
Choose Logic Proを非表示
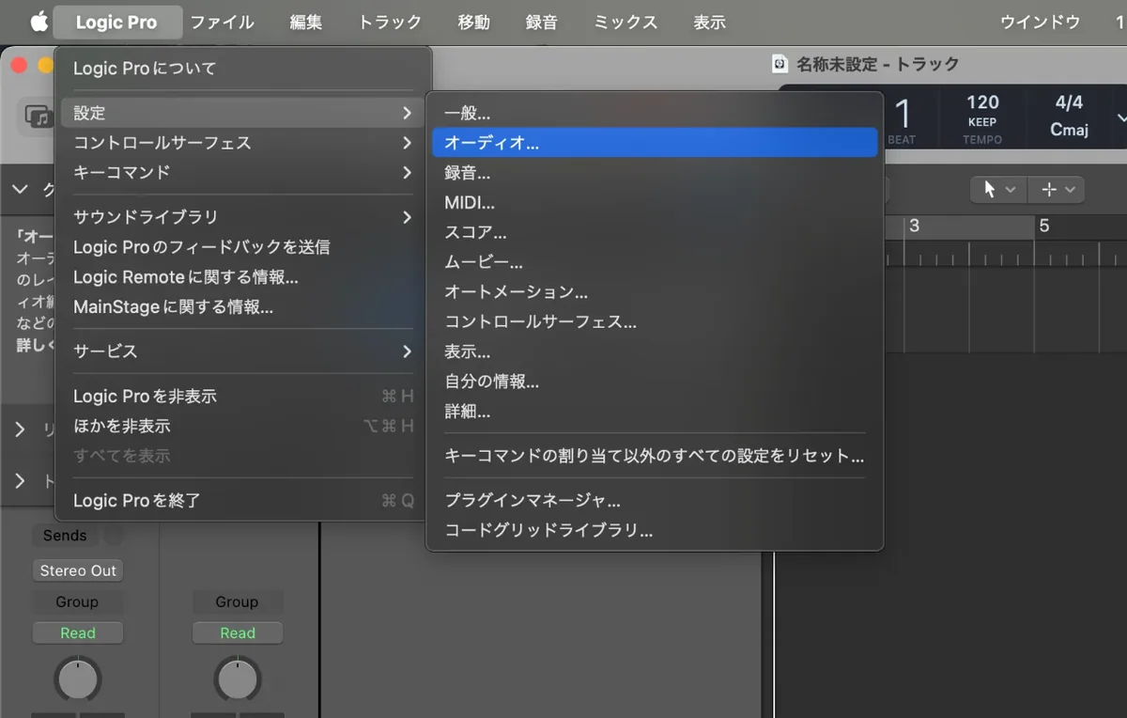pos(243,397)
